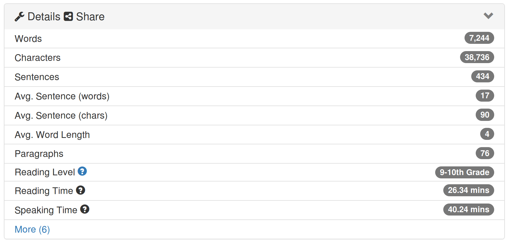Open the Reading Level help icon
Screen dimensions: 509x244
click(82, 171)
